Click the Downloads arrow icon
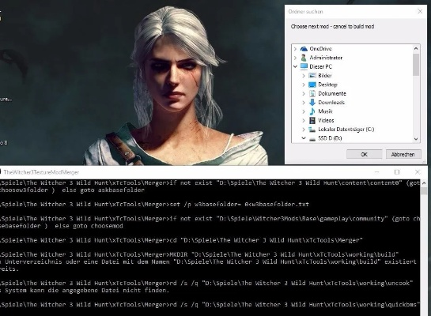This screenshot has width=431, height=316. click(x=312, y=103)
